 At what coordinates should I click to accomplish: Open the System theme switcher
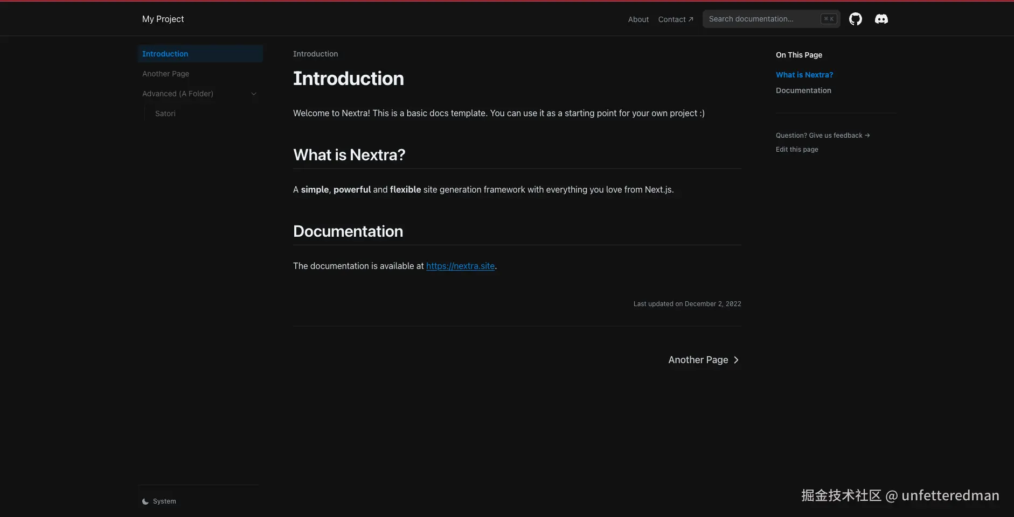pos(159,501)
